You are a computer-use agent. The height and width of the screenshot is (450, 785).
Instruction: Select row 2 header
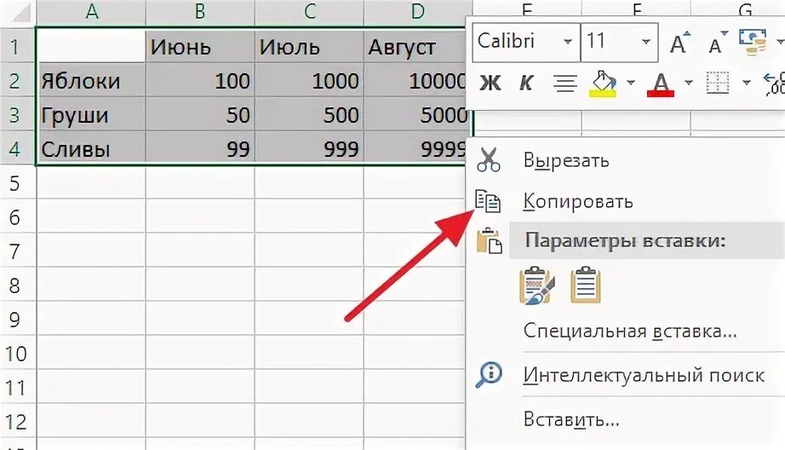[x=18, y=80]
